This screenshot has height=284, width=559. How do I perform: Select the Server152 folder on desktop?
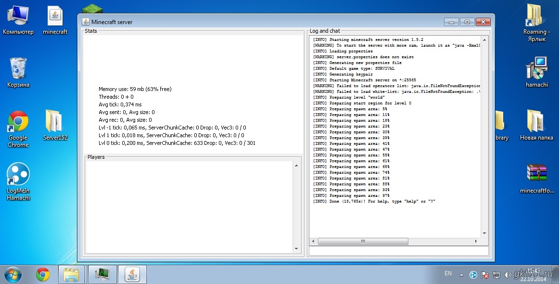coord(55,125)
